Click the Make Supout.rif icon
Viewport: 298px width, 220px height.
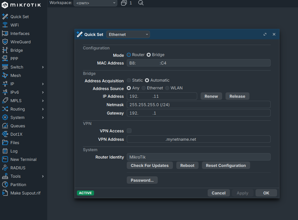pos(5,193)
